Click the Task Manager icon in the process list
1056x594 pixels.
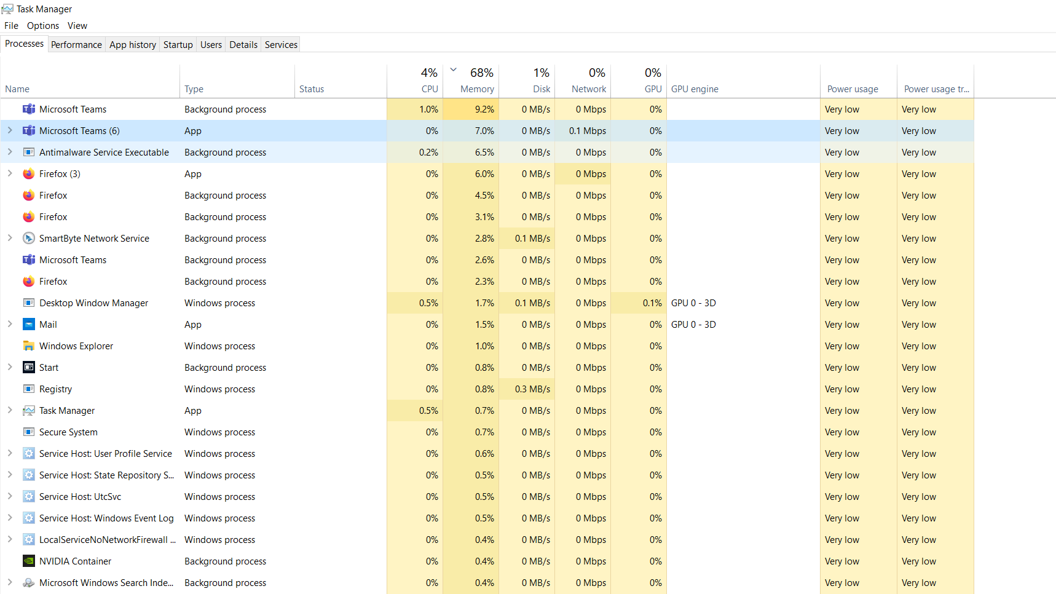click(x=29, y=411)
